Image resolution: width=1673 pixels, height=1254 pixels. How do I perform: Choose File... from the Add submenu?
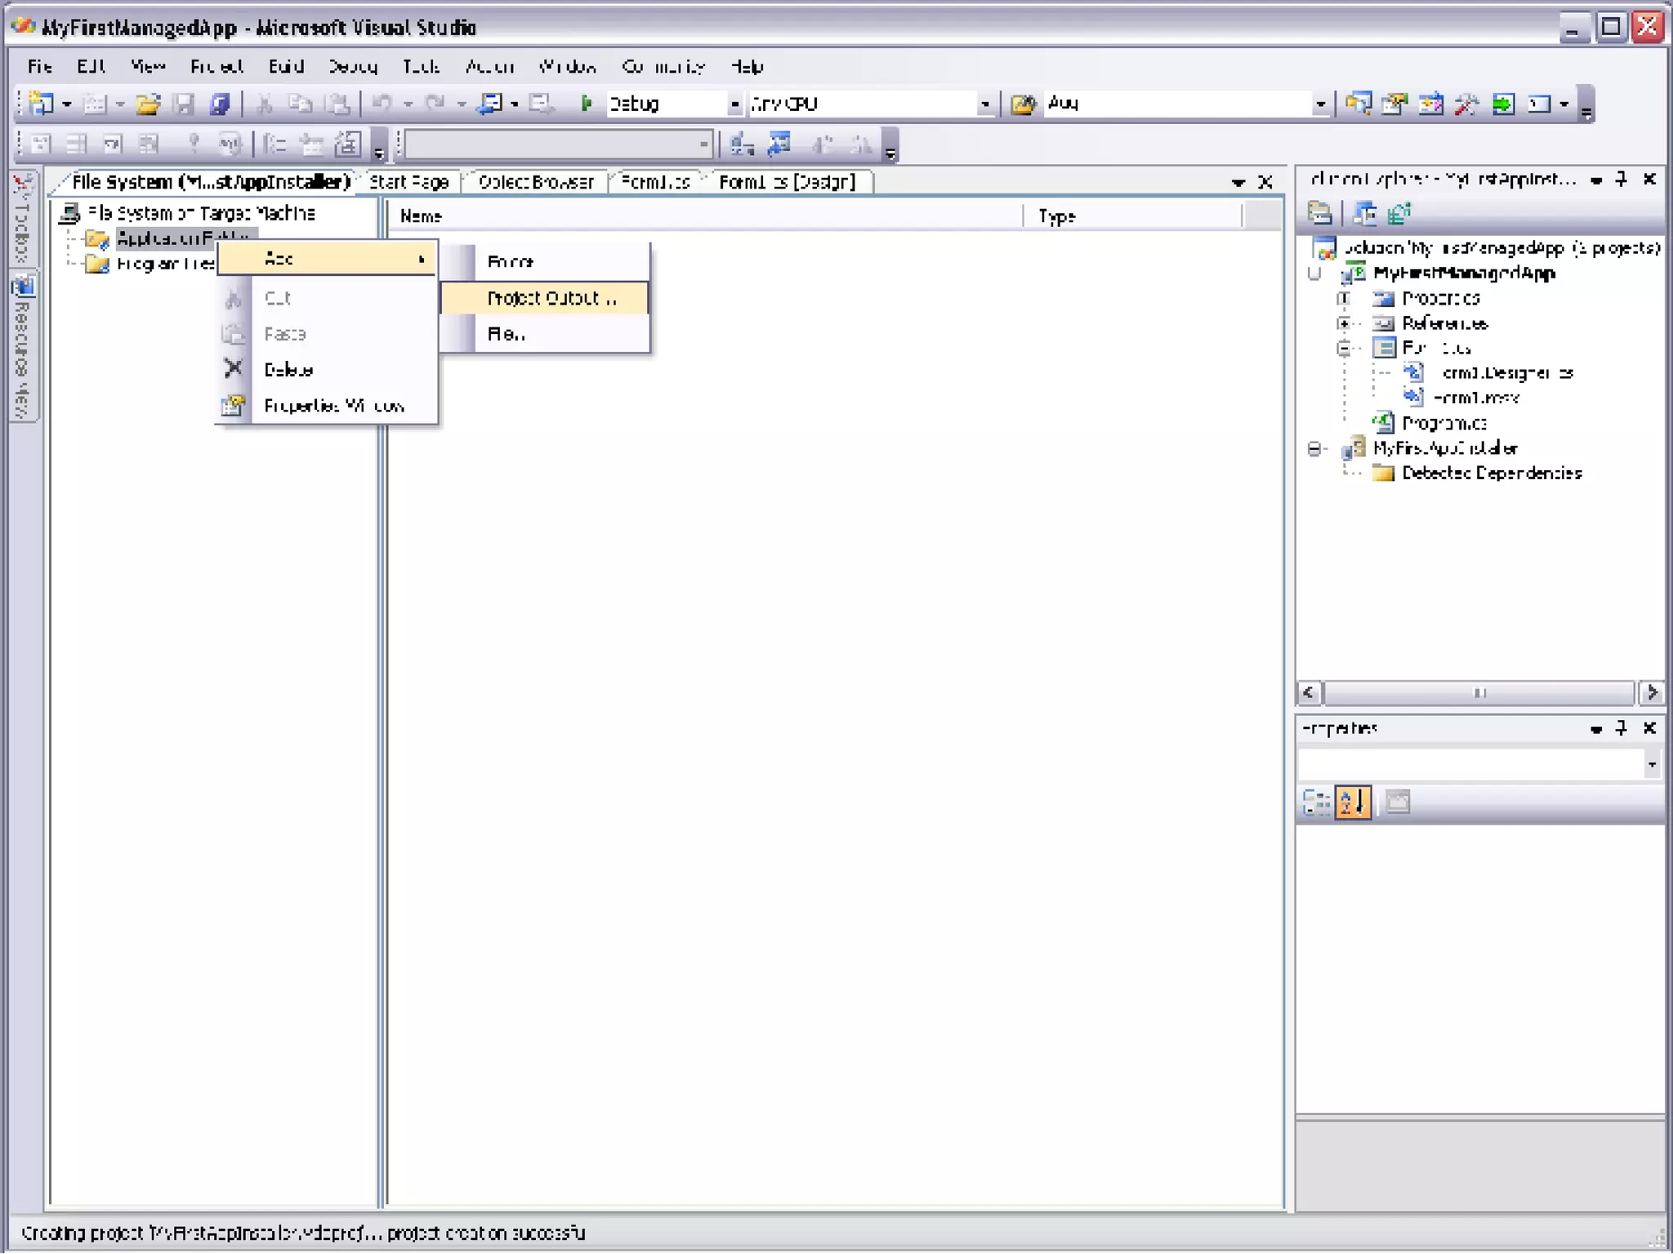[506, 334]
